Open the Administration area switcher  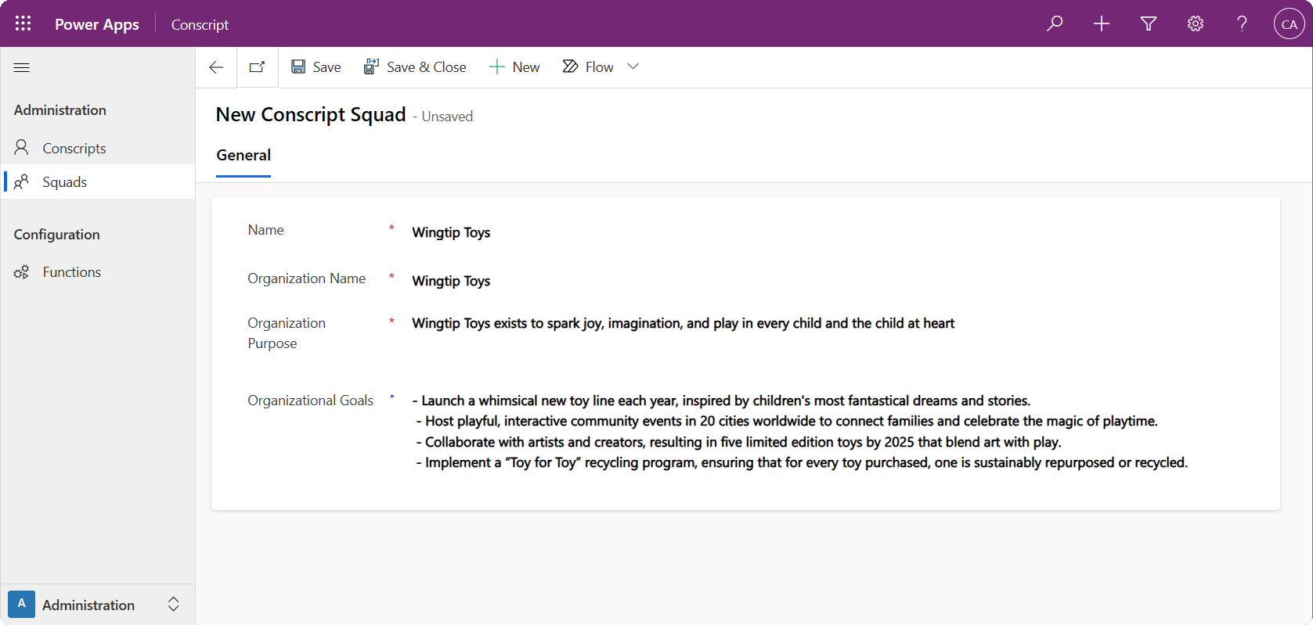point(97,605)
